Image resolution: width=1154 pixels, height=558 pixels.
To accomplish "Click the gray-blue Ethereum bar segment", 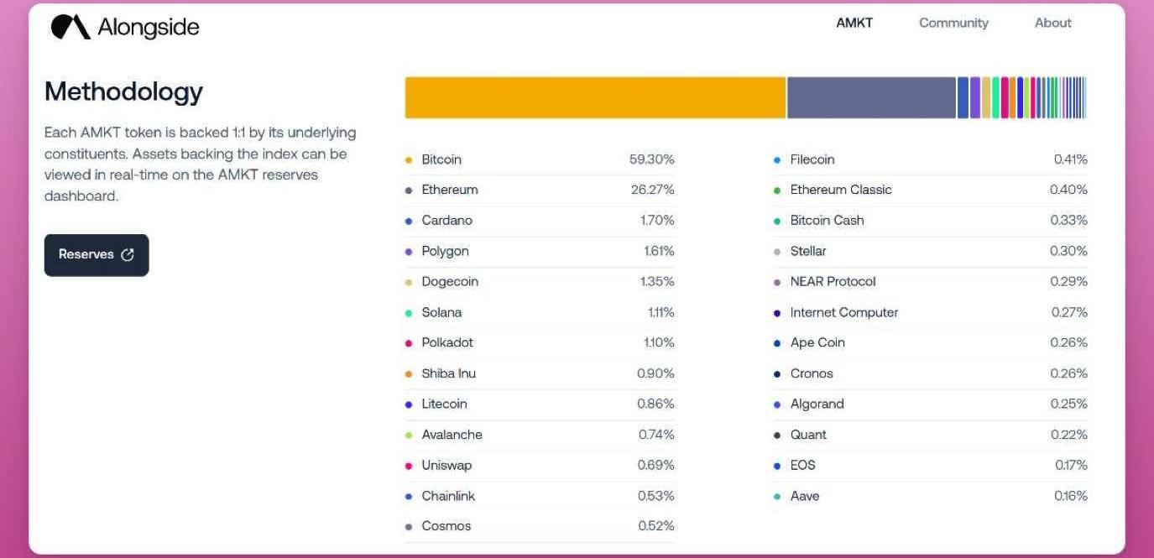I will coord(871,97).
